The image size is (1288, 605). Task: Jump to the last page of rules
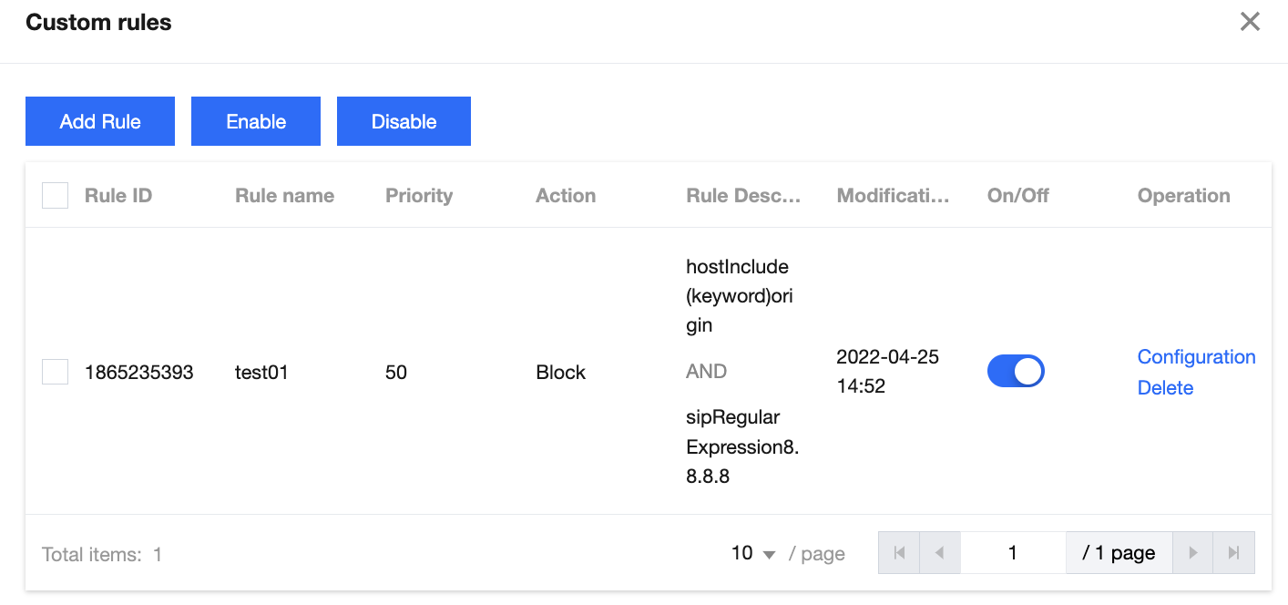pos(1233,553)
